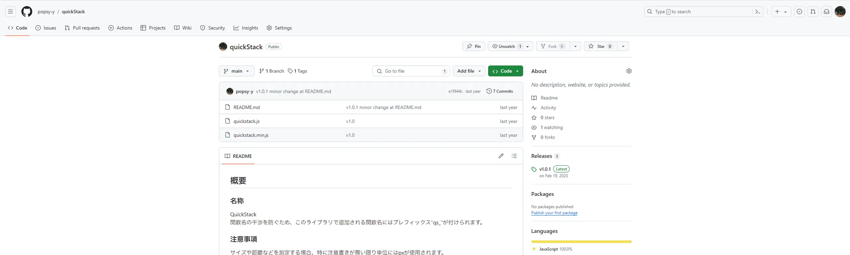Open quickstack.js file
This screenshot has width=850, height=255.
pos(246,121)
